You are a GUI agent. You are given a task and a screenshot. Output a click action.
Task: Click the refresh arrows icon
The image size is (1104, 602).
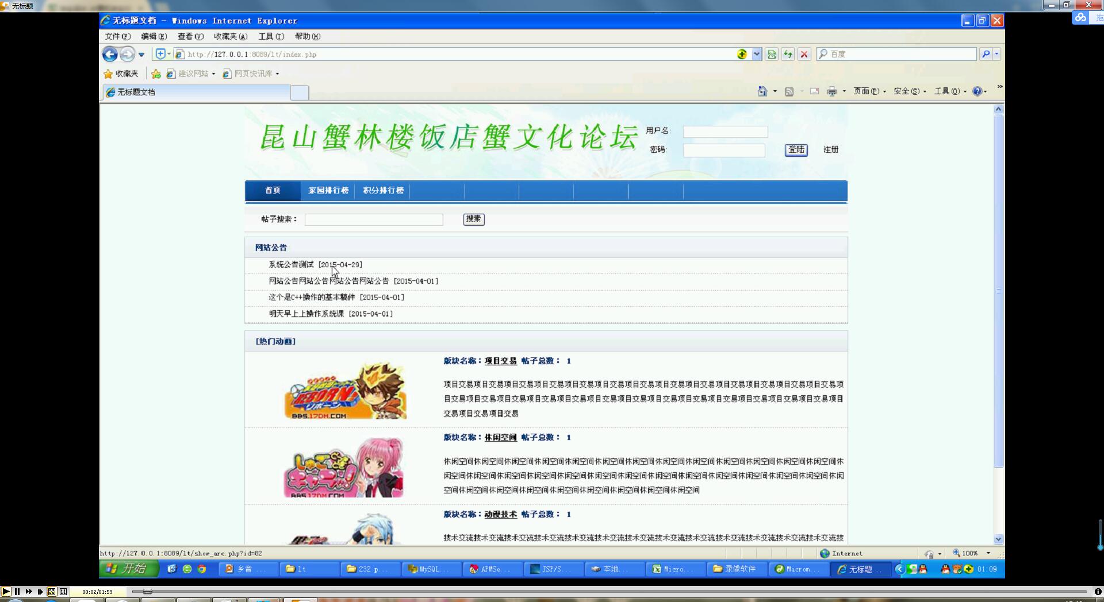(x=788, y=54)
